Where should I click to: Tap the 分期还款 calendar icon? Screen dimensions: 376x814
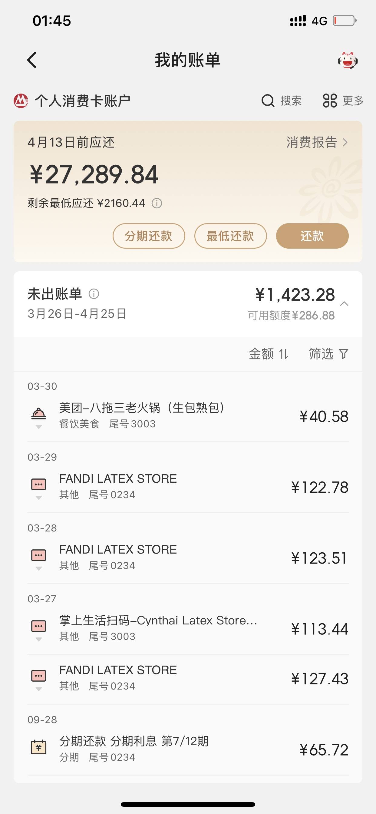[x=38, y=747]
